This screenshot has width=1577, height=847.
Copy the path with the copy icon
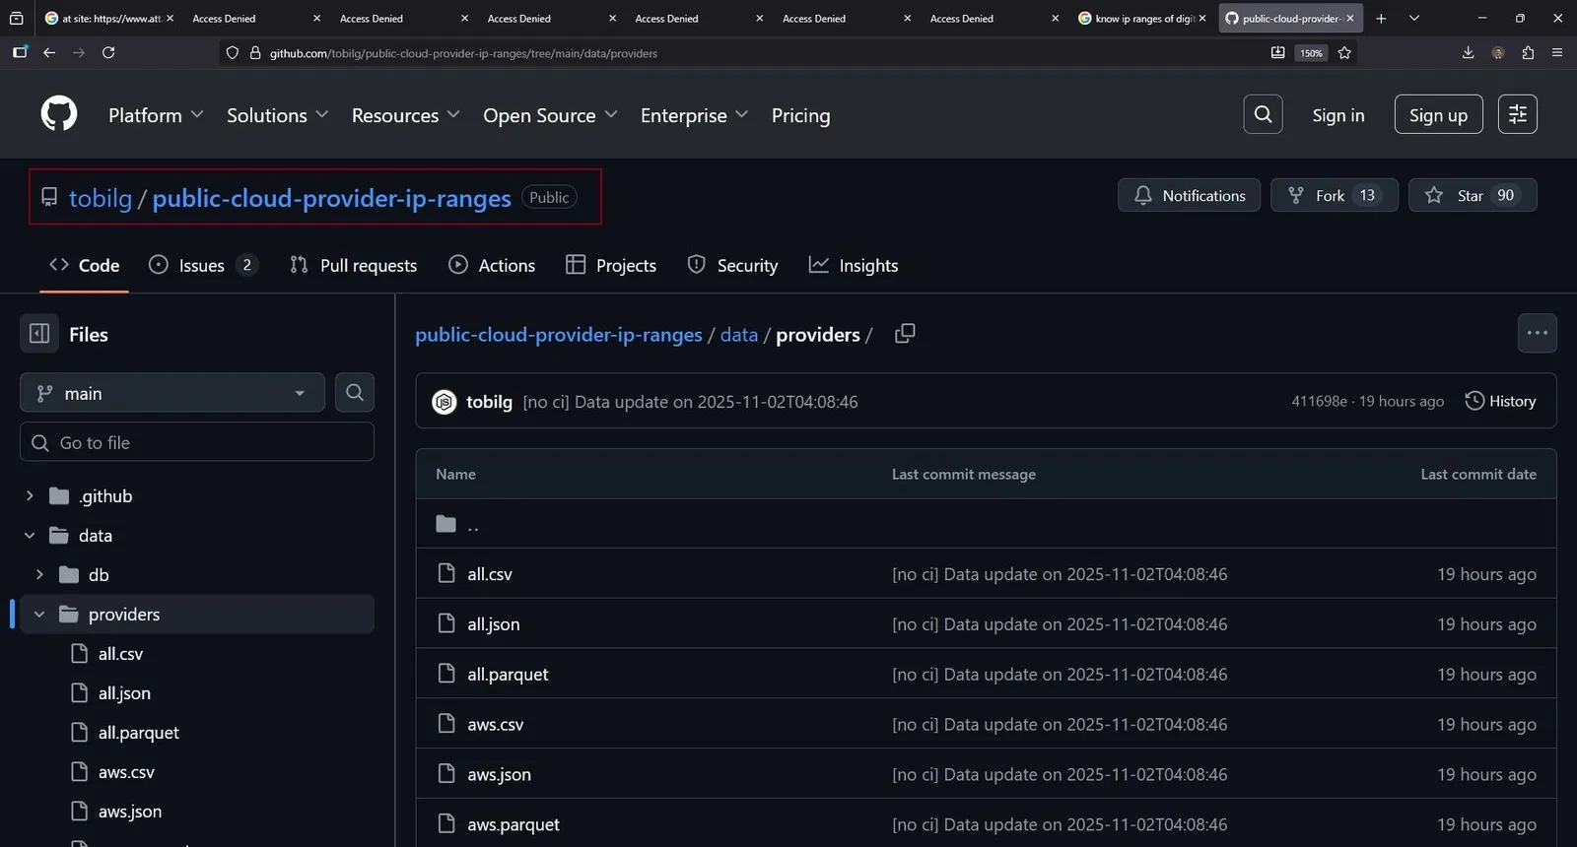click(x=905, y=334)
